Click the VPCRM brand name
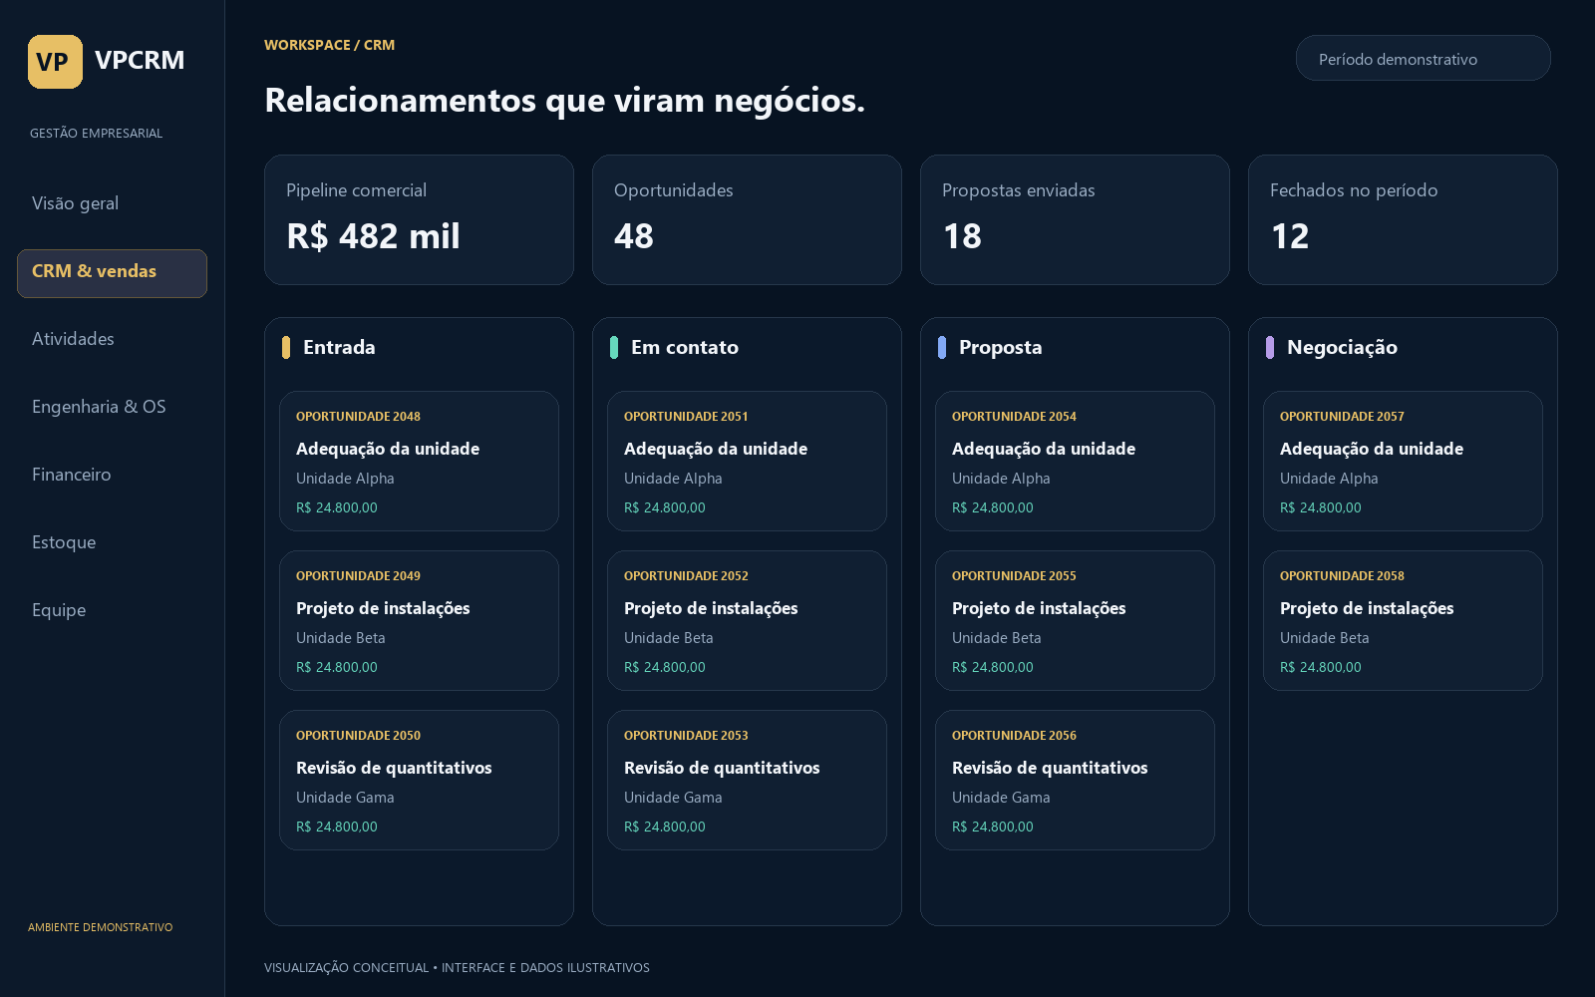The image size is (1595, 997). coord(140,60)
